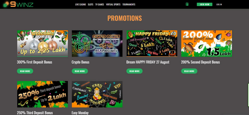The image size is (249, 115).
Task: Open the Happy Friday promotion banner
Action: pyautogui.click(x=152, y=44)
